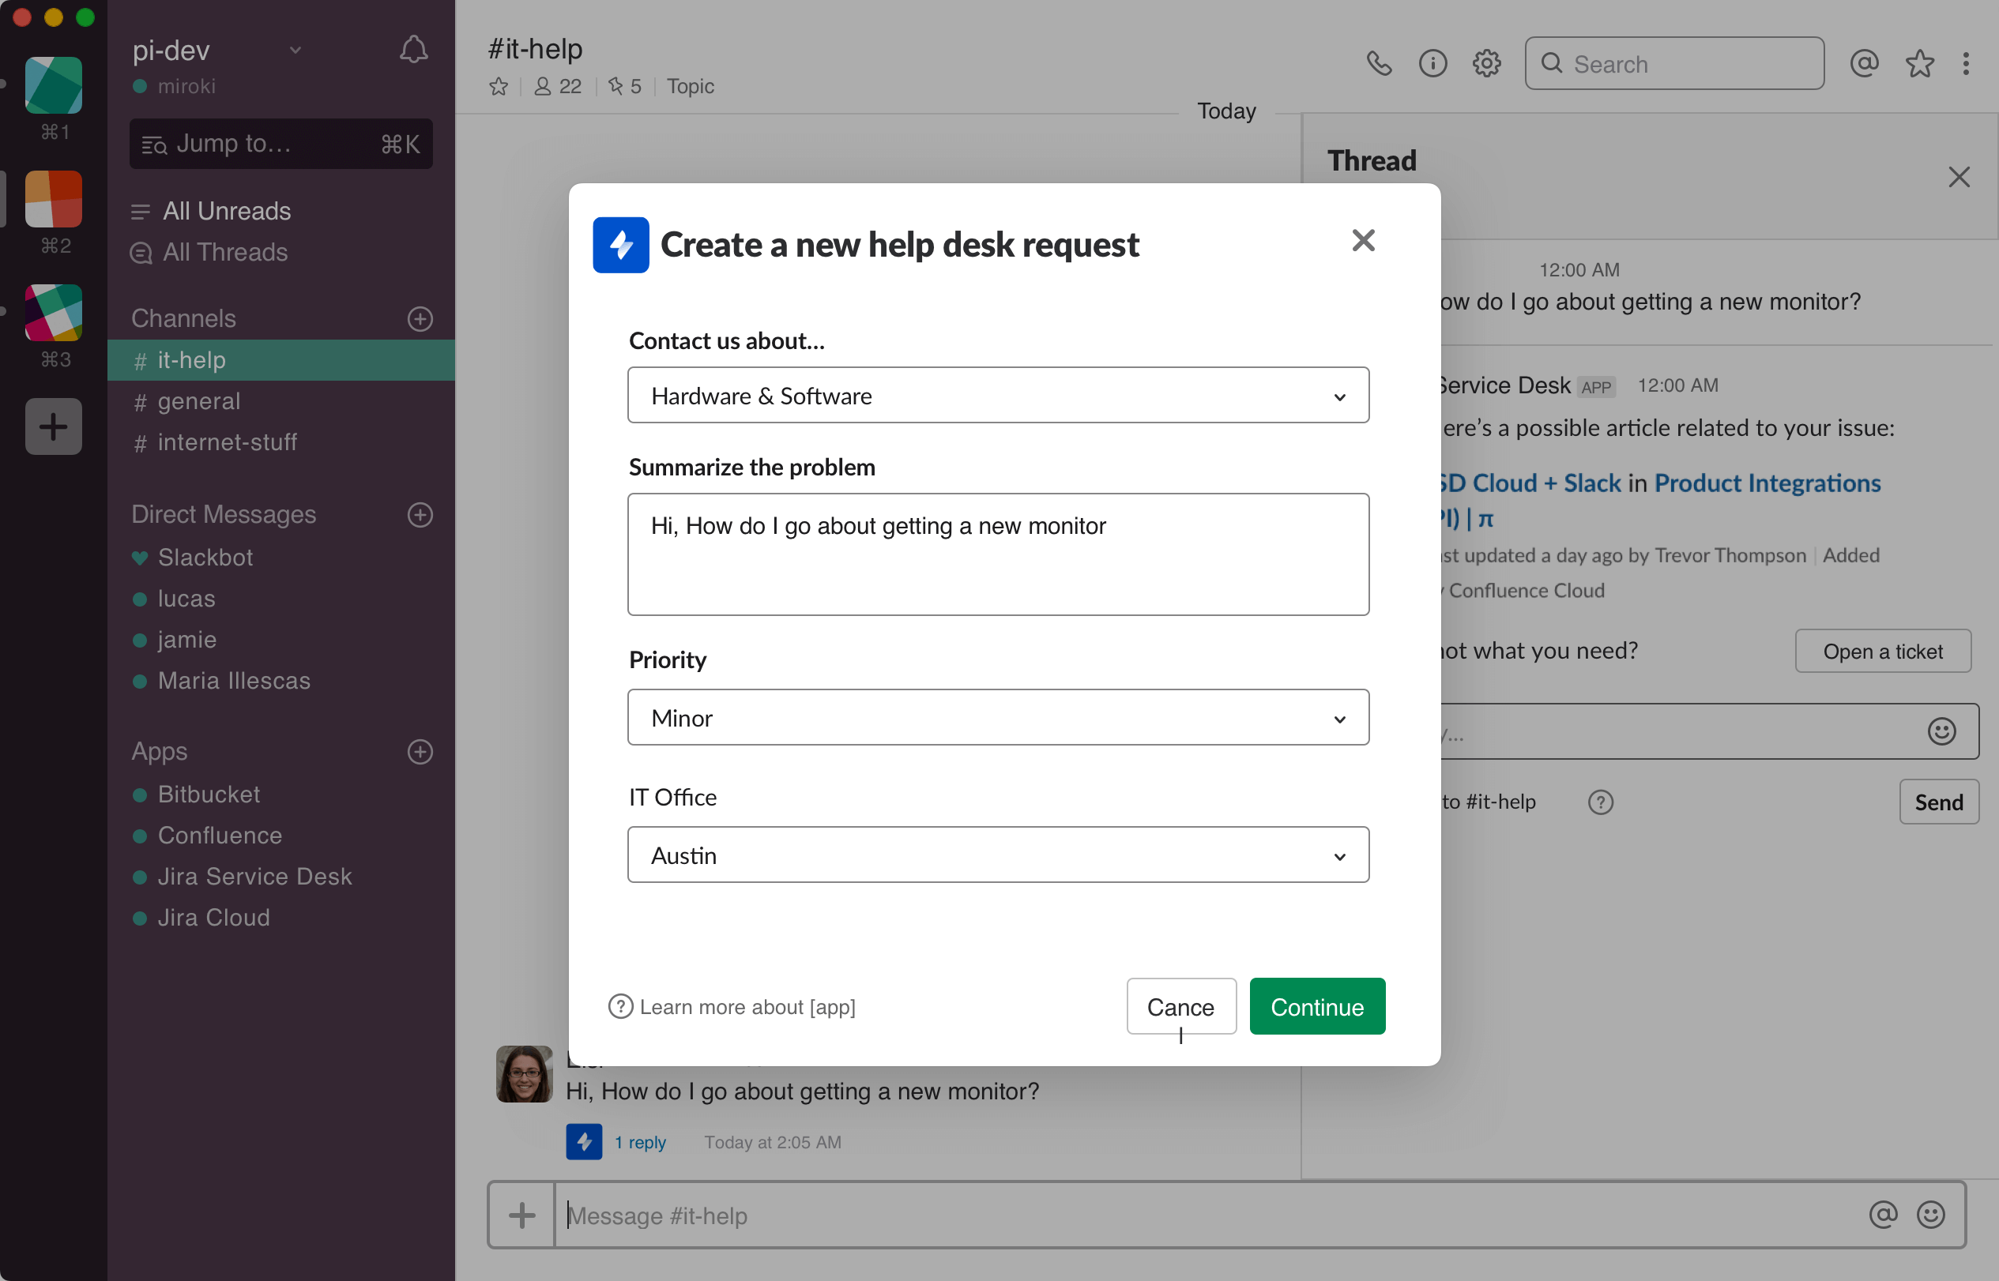Add a new channel plus icon
Screen dimensions: 1999x1281
(x=420, y=318)
